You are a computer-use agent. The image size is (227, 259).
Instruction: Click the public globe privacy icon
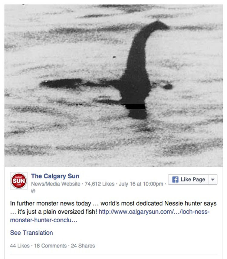coord(33,191)
